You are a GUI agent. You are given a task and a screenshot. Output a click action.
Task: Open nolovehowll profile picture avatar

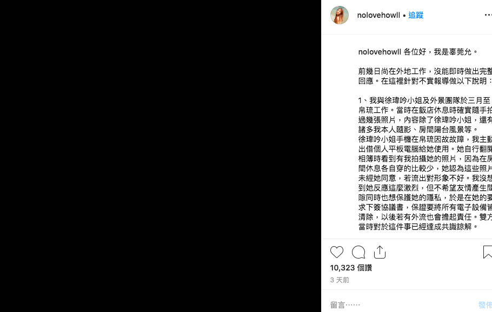click(340, 15)
